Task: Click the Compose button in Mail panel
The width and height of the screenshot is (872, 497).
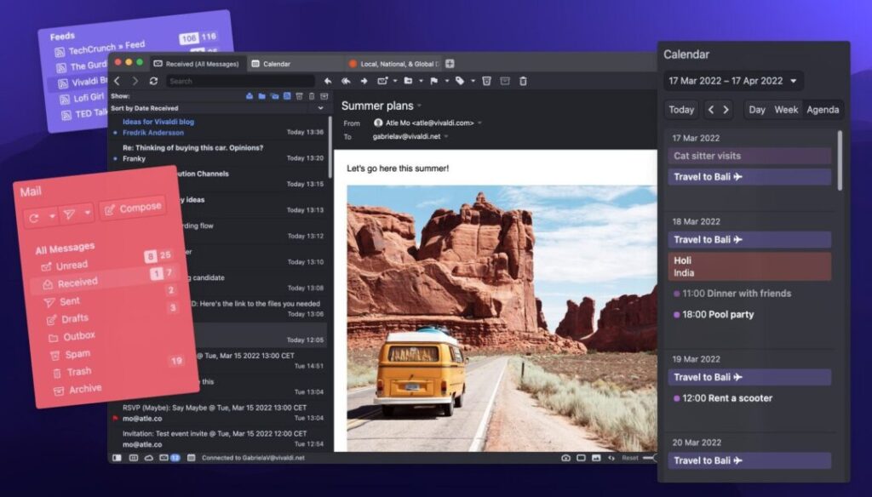Action: pos(133,208)
